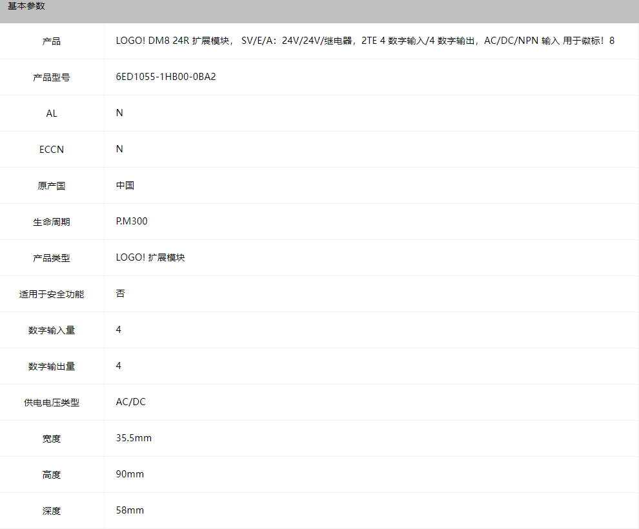Select the 深度 label
Screen dimensions: 639x529
pos(52,511)
